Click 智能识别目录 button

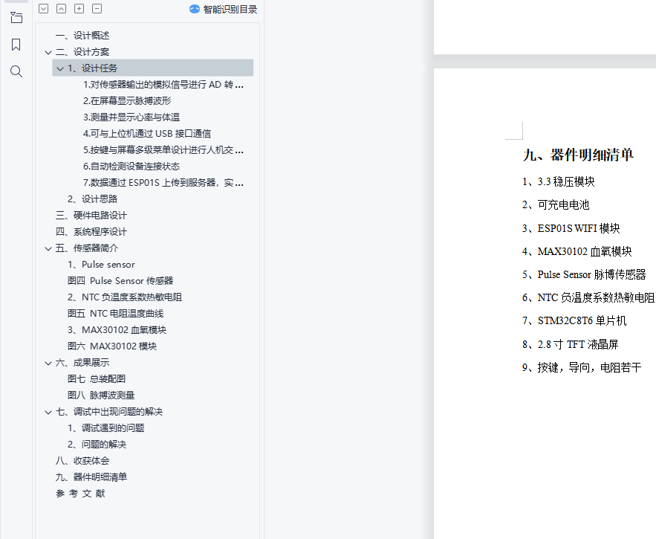(224, 9)
